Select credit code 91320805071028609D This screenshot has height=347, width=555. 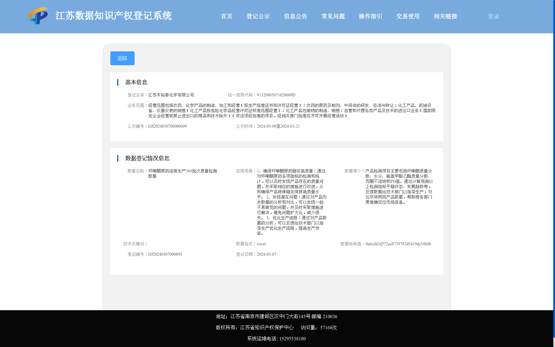click(276, 95)
